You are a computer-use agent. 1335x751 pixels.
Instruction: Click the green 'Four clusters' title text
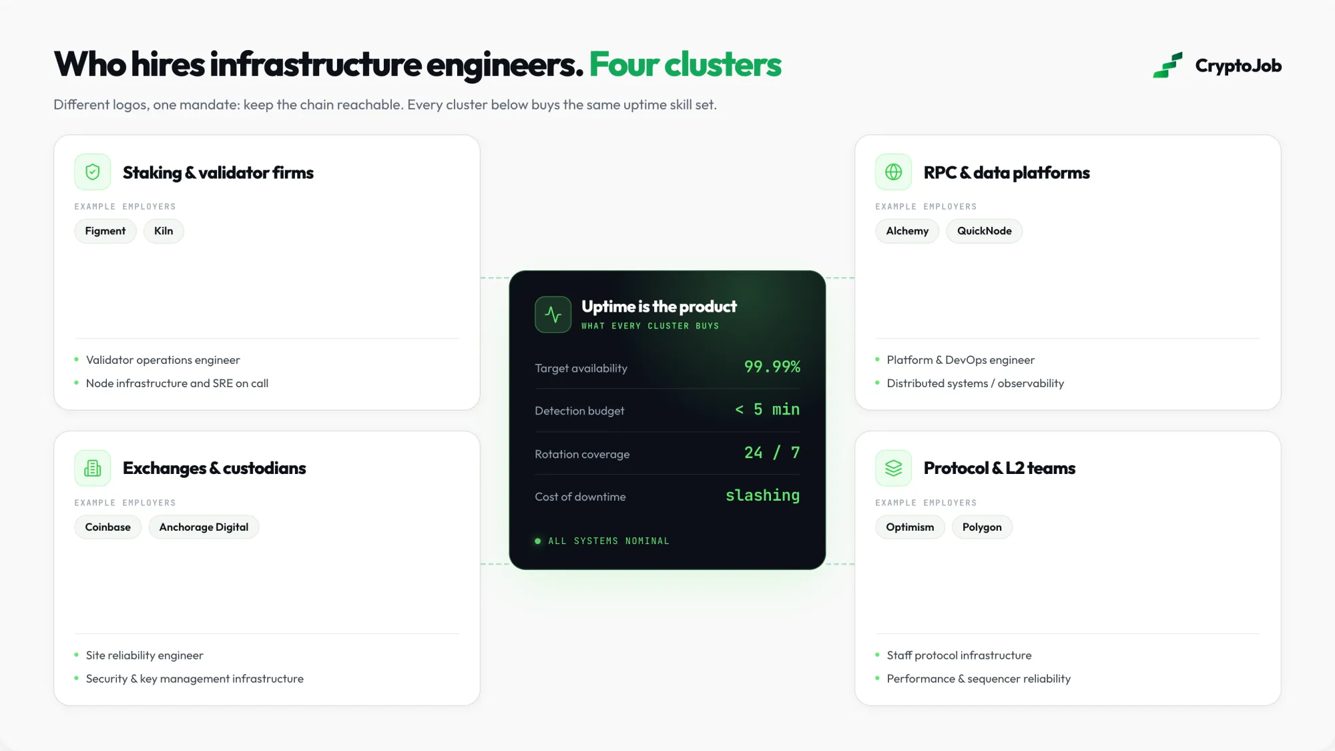coord(685,64)
